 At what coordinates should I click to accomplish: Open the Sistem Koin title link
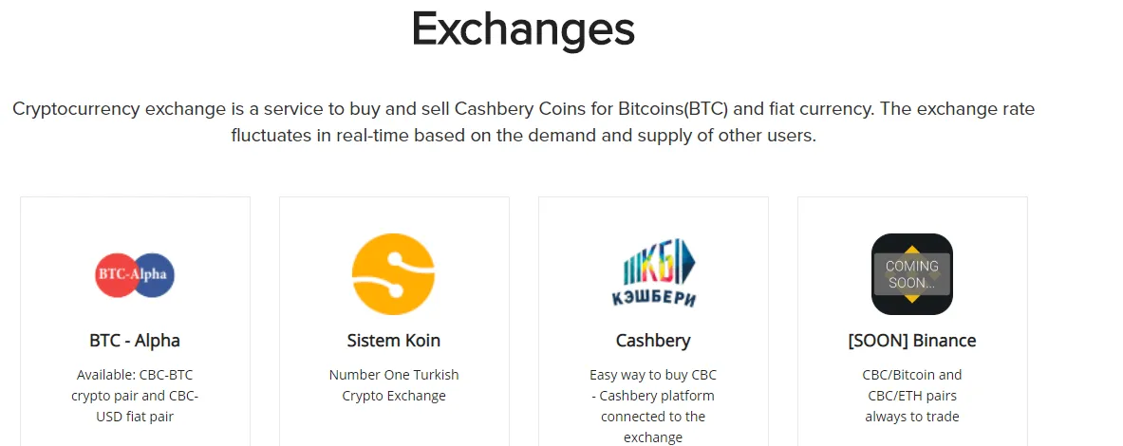click(x=393, y=340)
